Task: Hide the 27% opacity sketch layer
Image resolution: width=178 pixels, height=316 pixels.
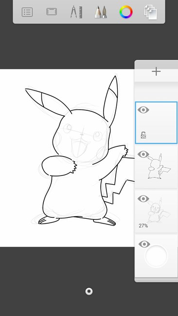Action: [x=143, y=199]
